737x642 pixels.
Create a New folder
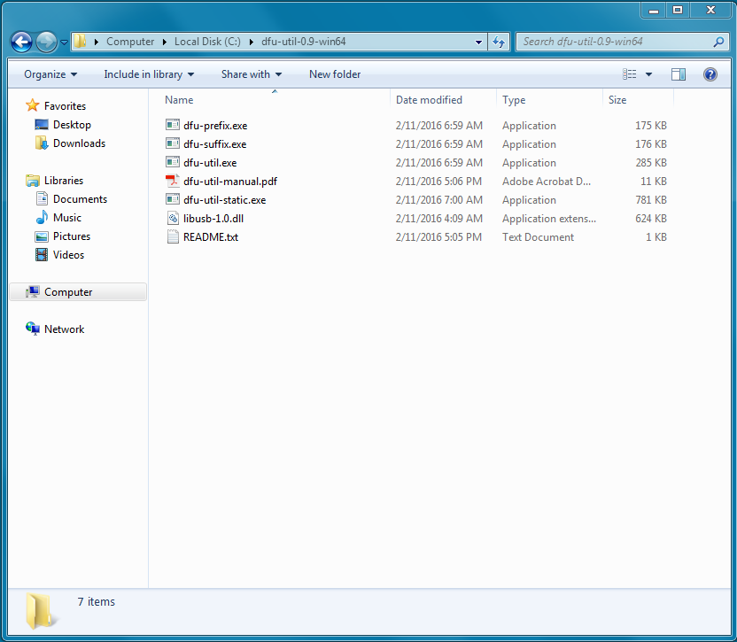click(335, 74)
